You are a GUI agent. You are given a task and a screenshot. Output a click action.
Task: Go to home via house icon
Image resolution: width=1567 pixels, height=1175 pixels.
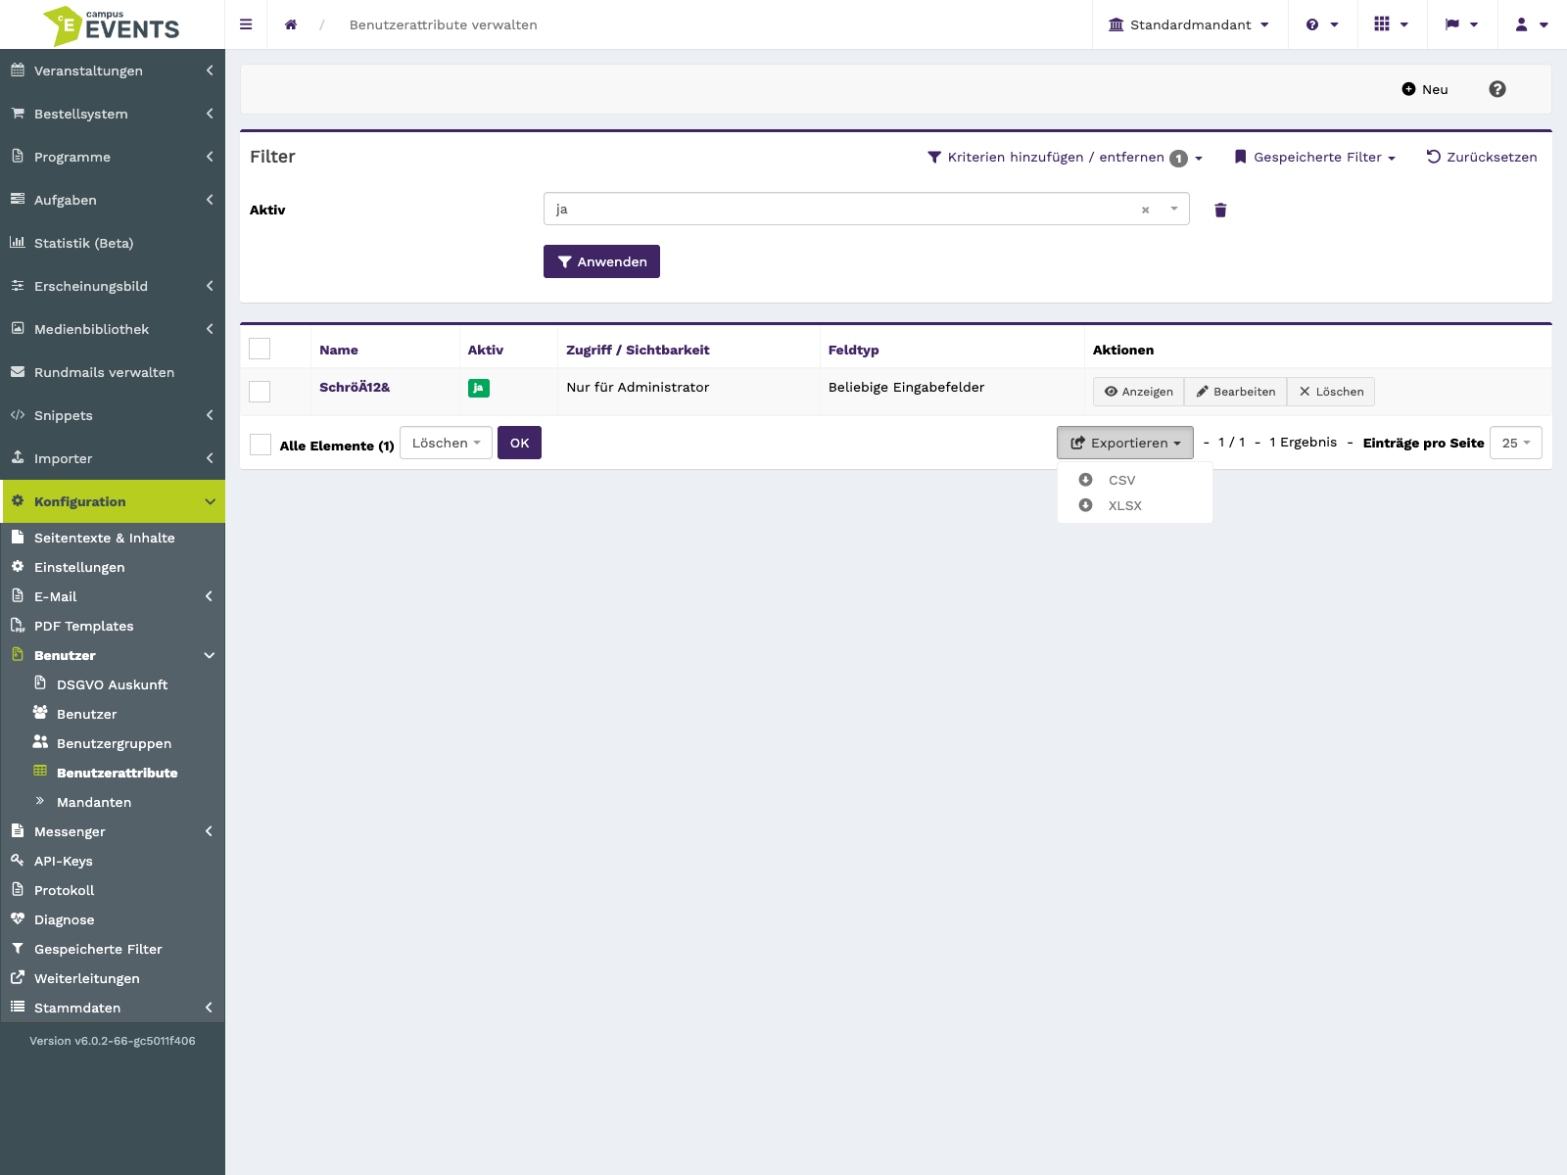(291, 24)
